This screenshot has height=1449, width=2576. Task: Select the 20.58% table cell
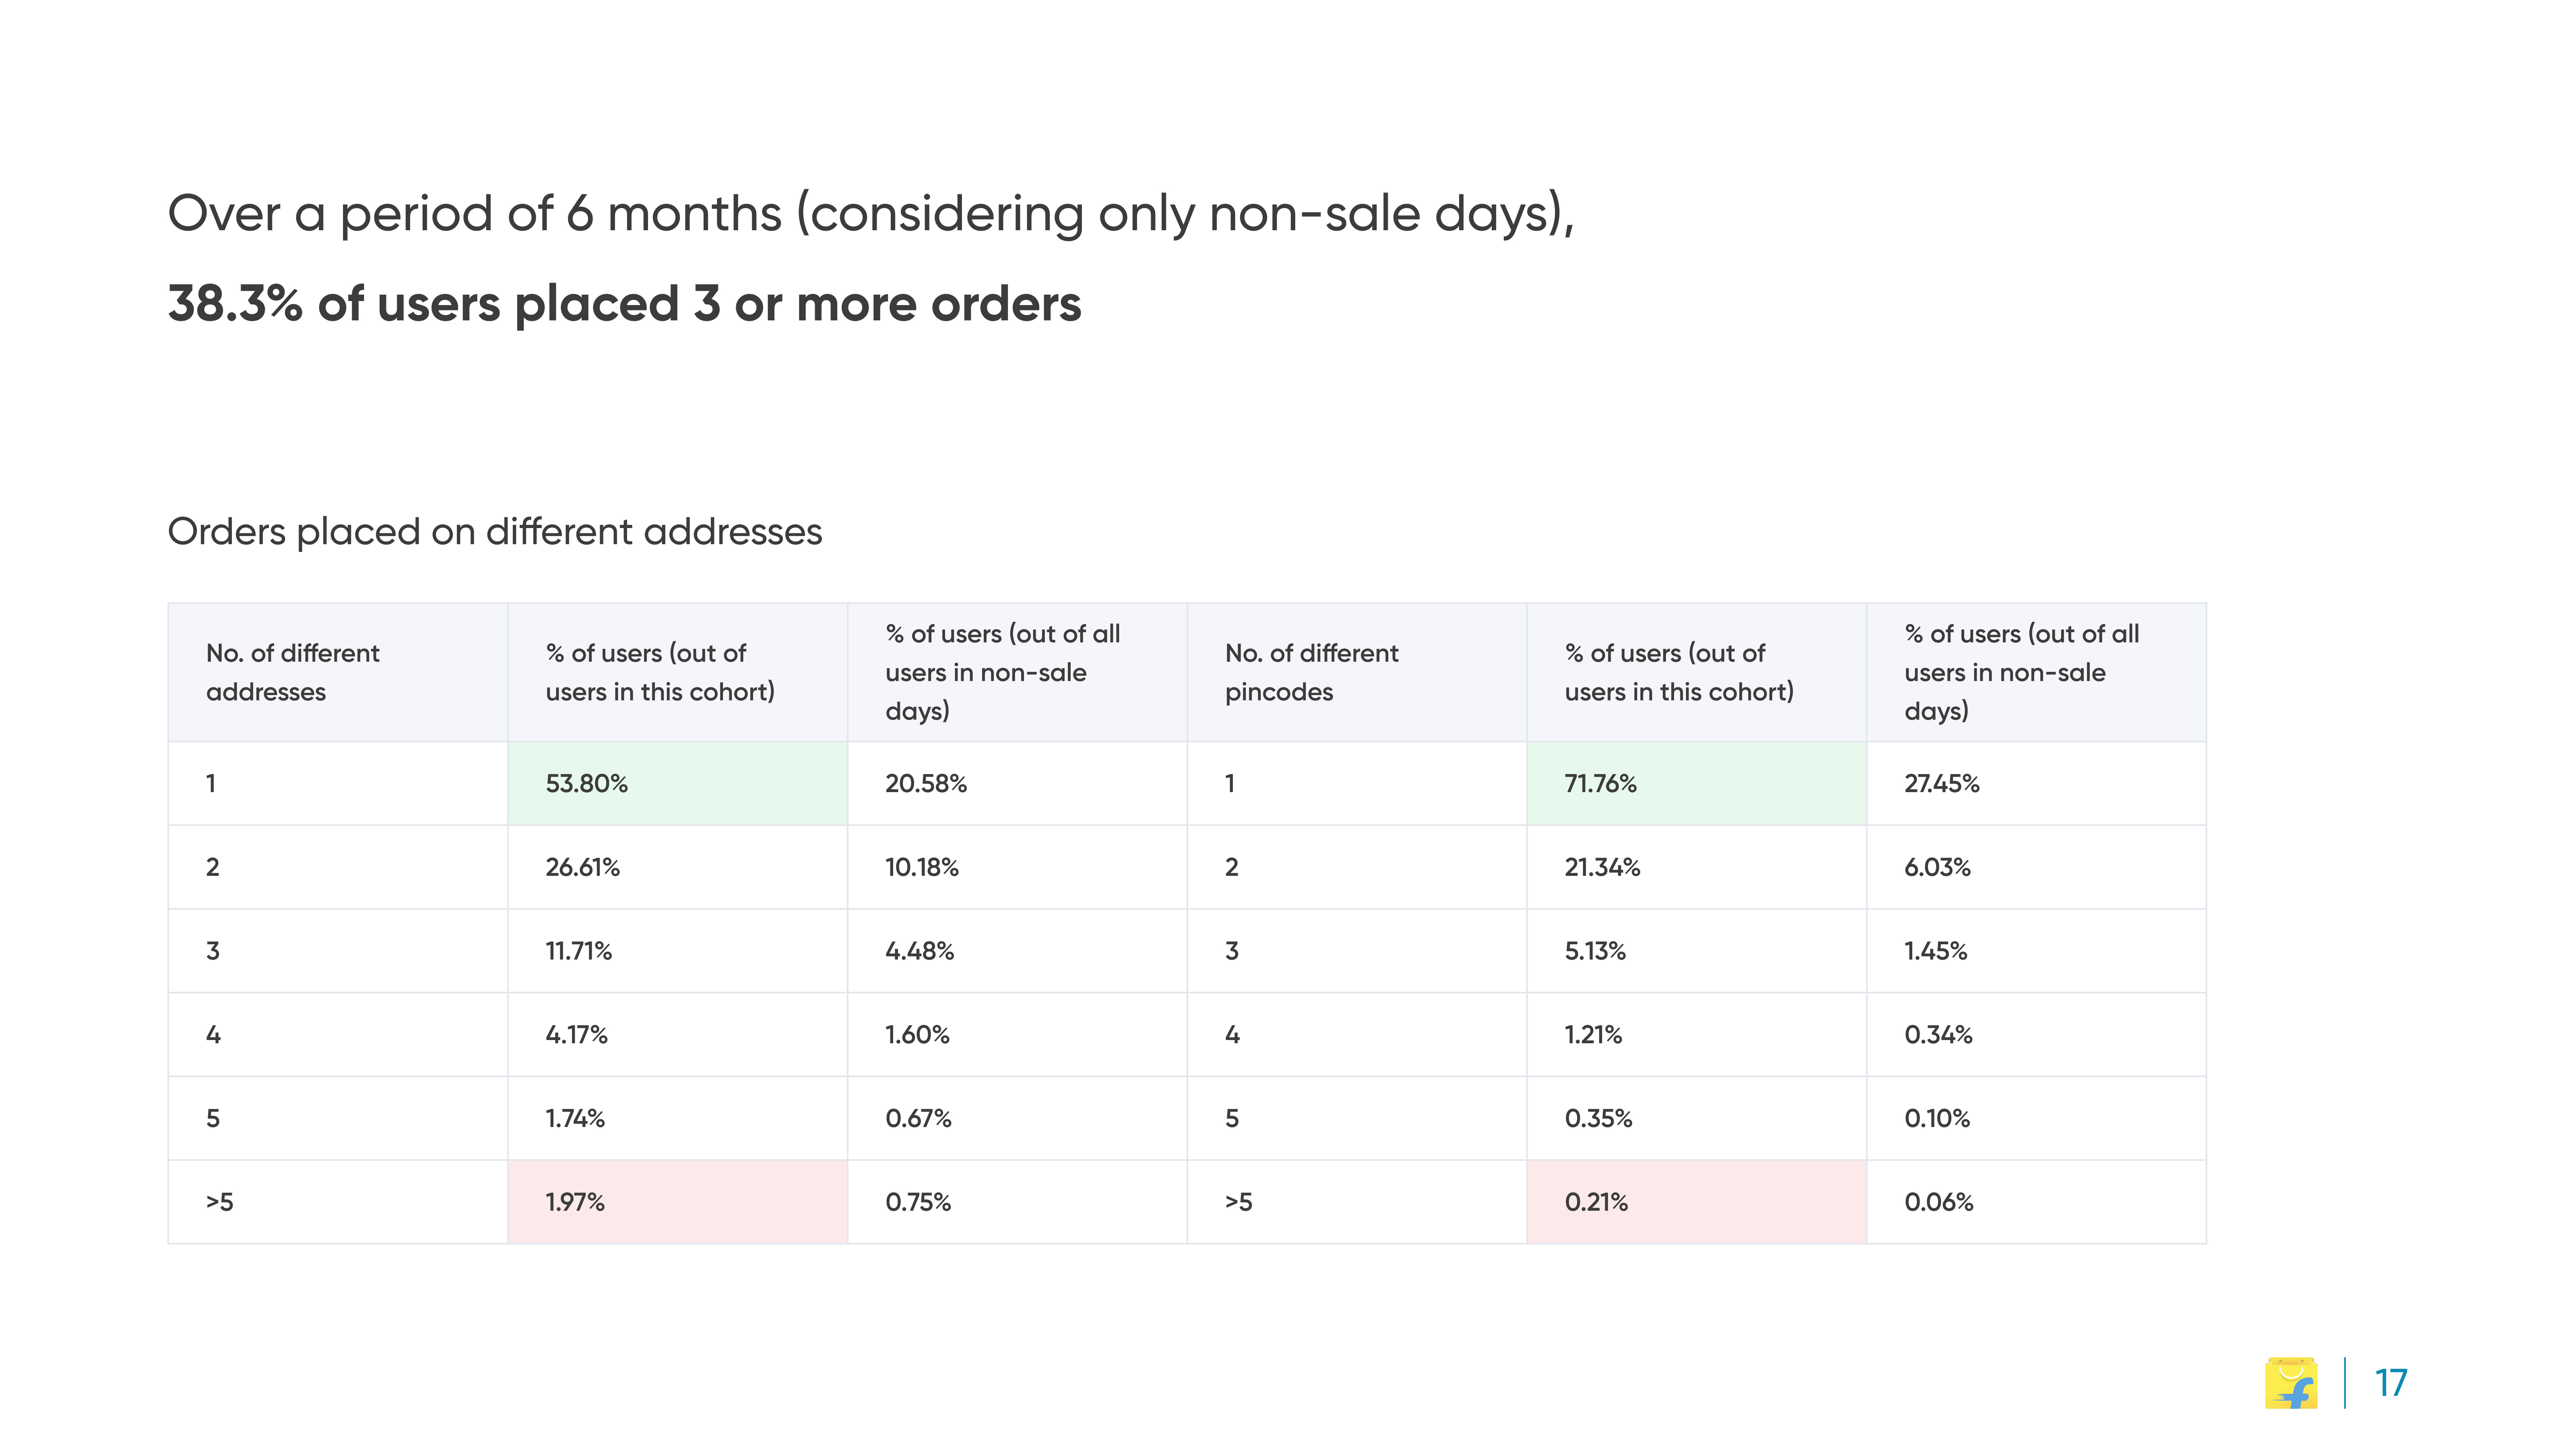point(1017,783)
